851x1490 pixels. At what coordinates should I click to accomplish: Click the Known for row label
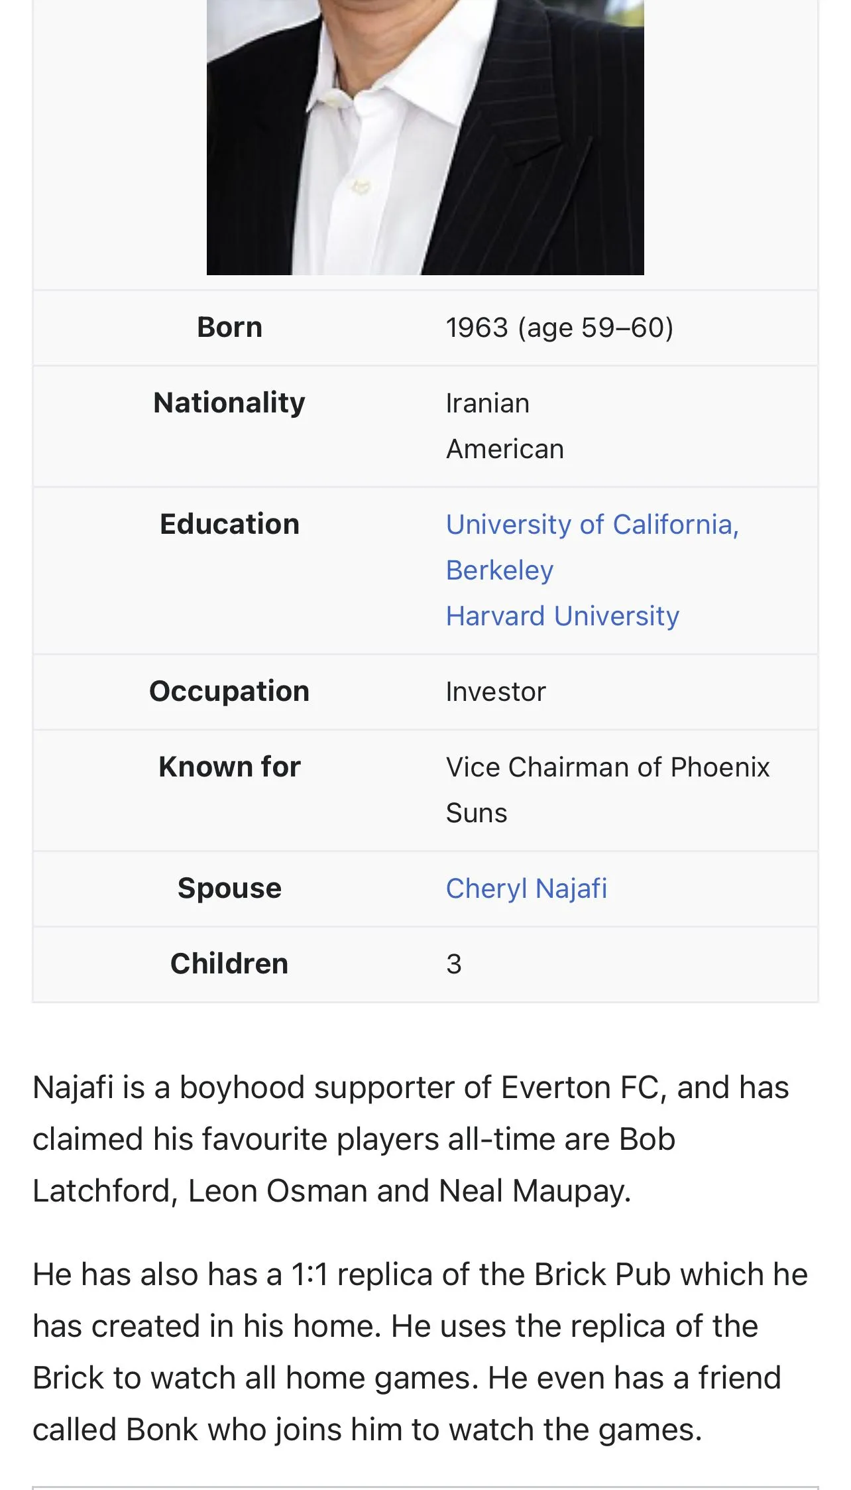click(229, 767)
